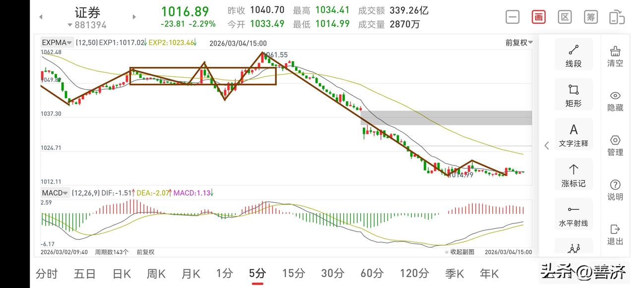
Task: Tap the 成交量 2870万 value
Action: (405, 24)
